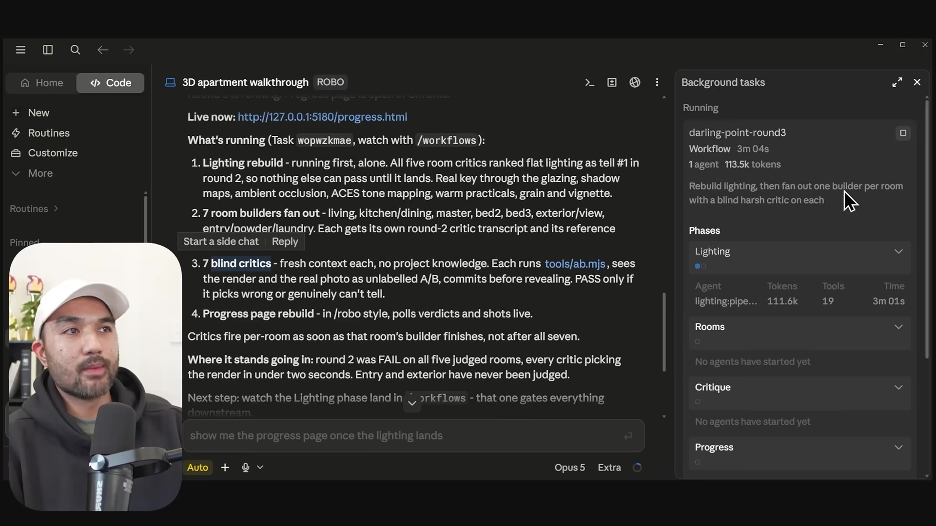Image resolution: width=936 pixels, height=526 pixels.
Task: Open the hamburger menu icon
Action: [20, 50]
